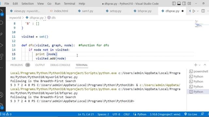Toggle bottom panel layout icon
This screenshot has height=117, width=209.
(179, 4)
